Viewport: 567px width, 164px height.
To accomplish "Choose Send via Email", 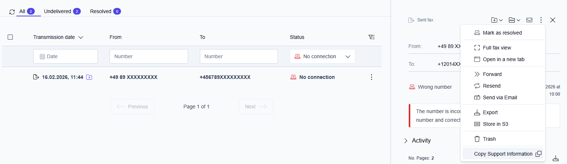I will click(x=503, y=97).
